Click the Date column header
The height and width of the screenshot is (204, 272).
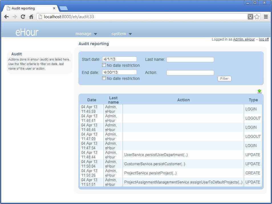click(92, 100)
